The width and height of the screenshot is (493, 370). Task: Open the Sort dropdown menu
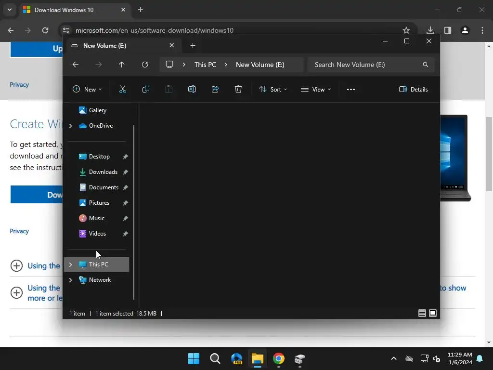[x=273, y=89]
